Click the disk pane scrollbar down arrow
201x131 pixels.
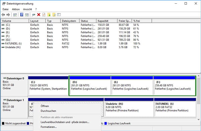click(199, 120)
